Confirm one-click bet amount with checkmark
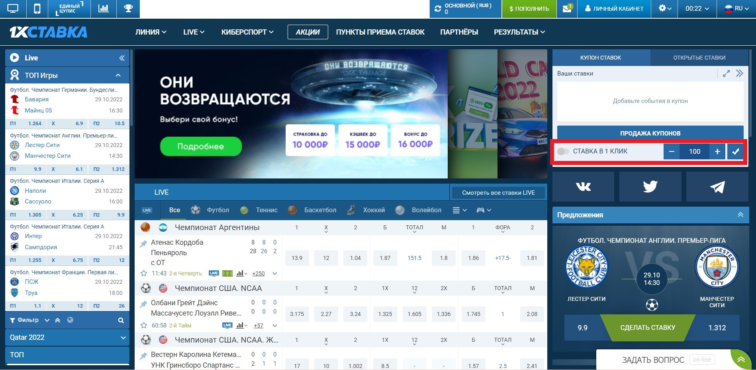756x370 pixels. point(735,151)
